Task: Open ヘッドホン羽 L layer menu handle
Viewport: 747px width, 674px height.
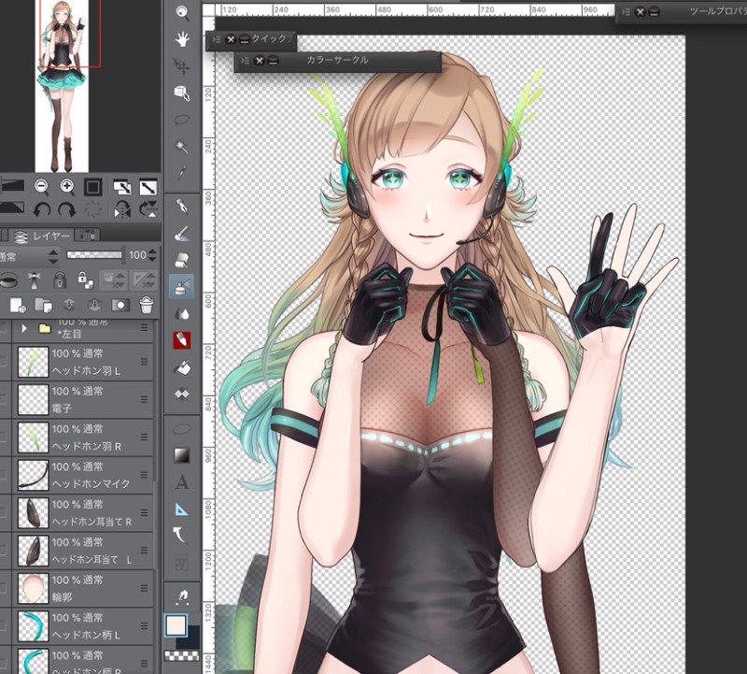Action: point(144,362)
